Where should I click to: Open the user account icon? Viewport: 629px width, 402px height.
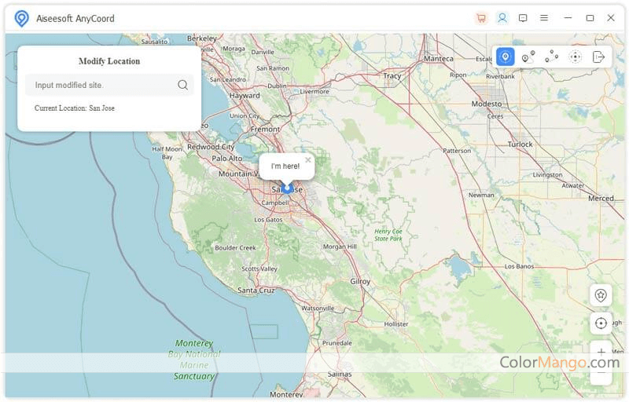(502, 18)
